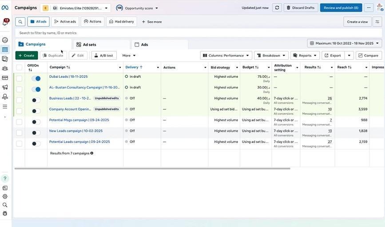Screen dimensions: 385x227
Task: Select the Active ads view filter
Action: point(65,22)
